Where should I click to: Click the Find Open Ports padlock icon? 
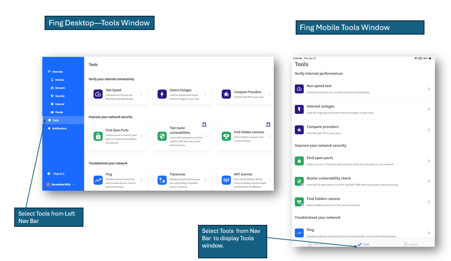pyautogui.click(x=98, y=136)
